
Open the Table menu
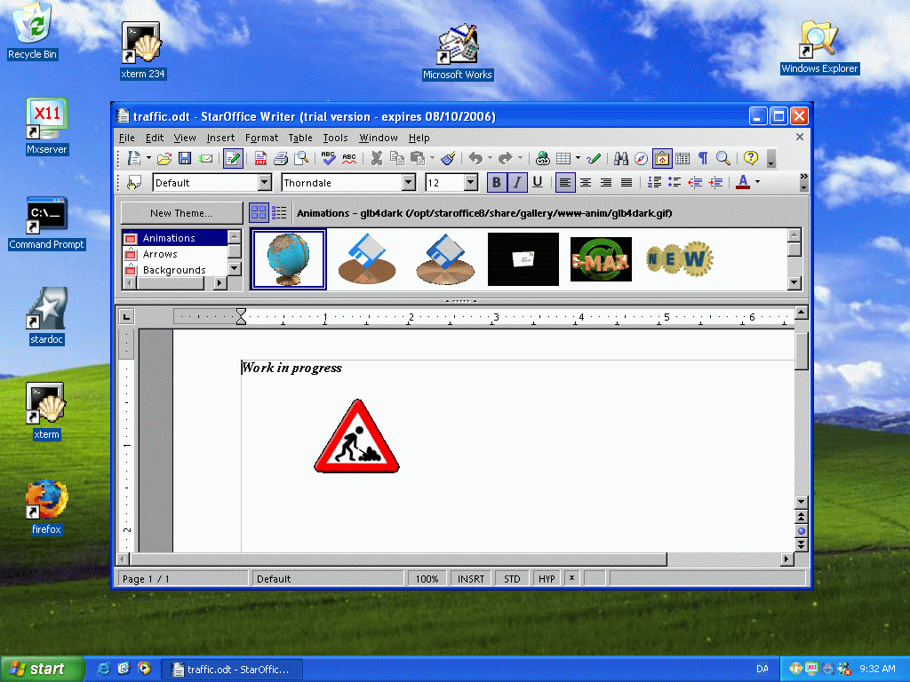[300, 138]
